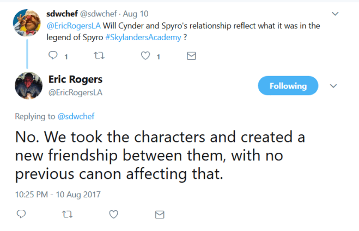Share Eric Rogers' tweet by message
The height and width of the screenshot is (231, 359).
click(x=160, y=215)
